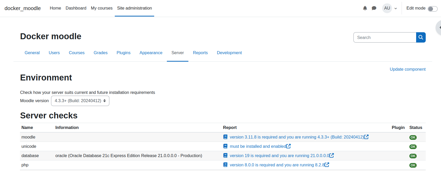Image resolution: width=441 pixels, height=171 pixels.
Task: Click the 'Information' column header
Action: pyautogui.click(x=67, y=127)
